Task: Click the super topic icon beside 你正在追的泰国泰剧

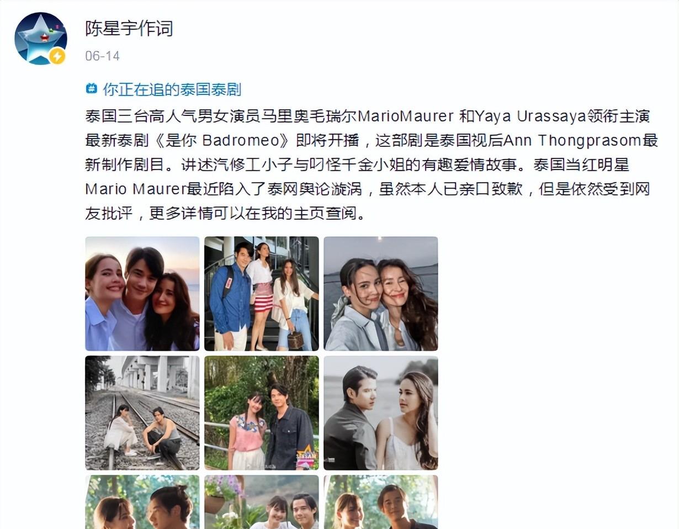Action: (92, 89)
